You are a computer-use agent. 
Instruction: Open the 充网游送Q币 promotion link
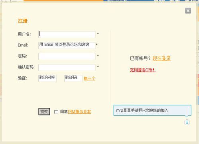[143, 70]
